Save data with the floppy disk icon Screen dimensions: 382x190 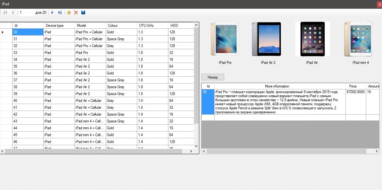point(83,12)
